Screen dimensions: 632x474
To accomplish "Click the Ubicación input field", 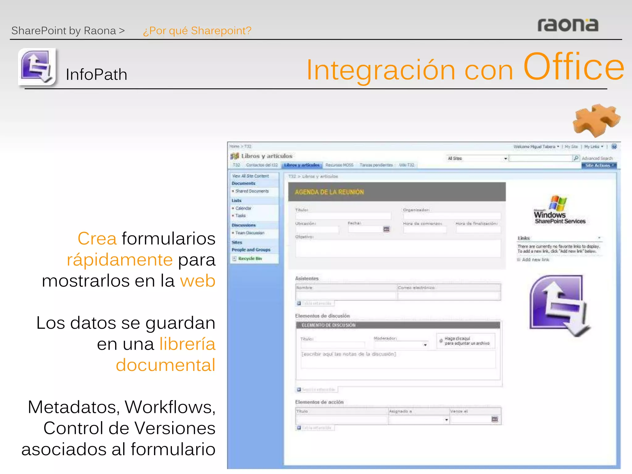I will 317,230.
